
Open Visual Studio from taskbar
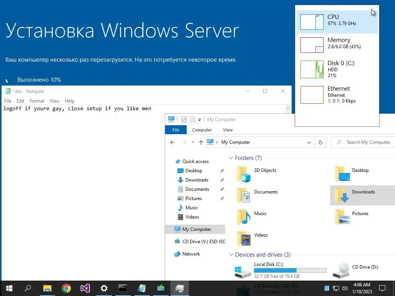pyautogui.click(x=85, y=288)
